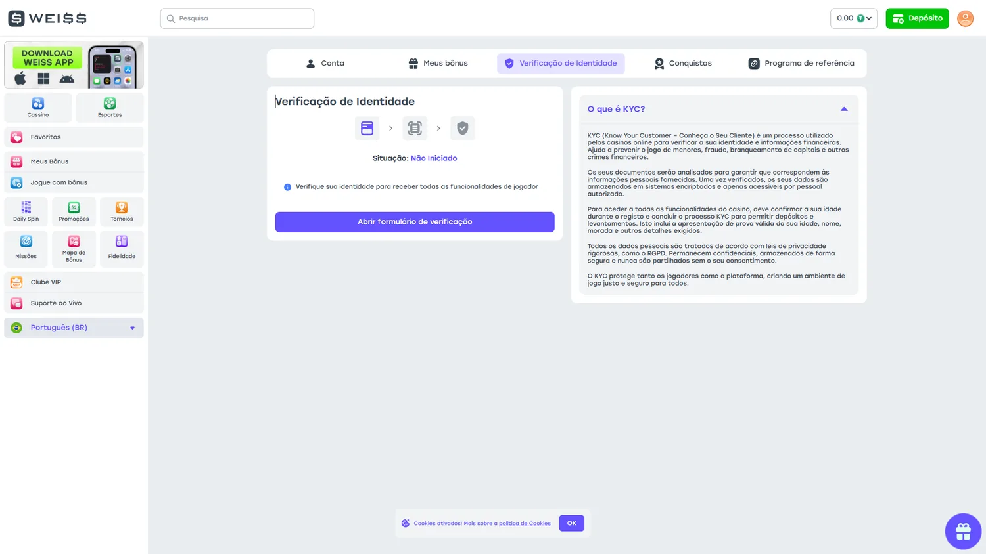Expand the Português (BR) language dropdown
Image resolution: width=986 pixels, height=554 pixels.
(74, 328)
